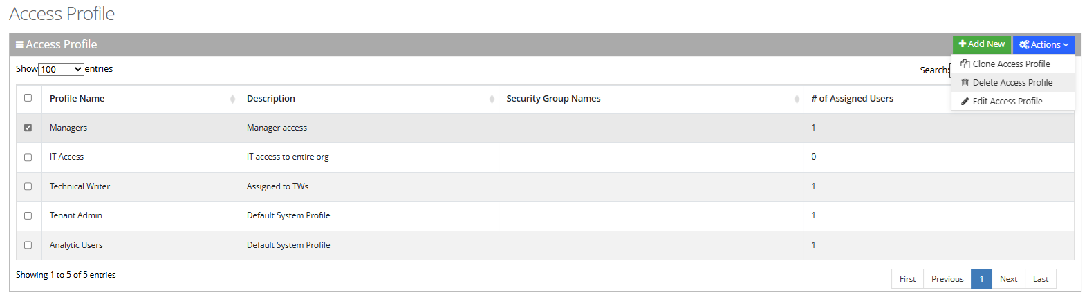Sort by Profile Name column arrows

[x=232, y=99]
